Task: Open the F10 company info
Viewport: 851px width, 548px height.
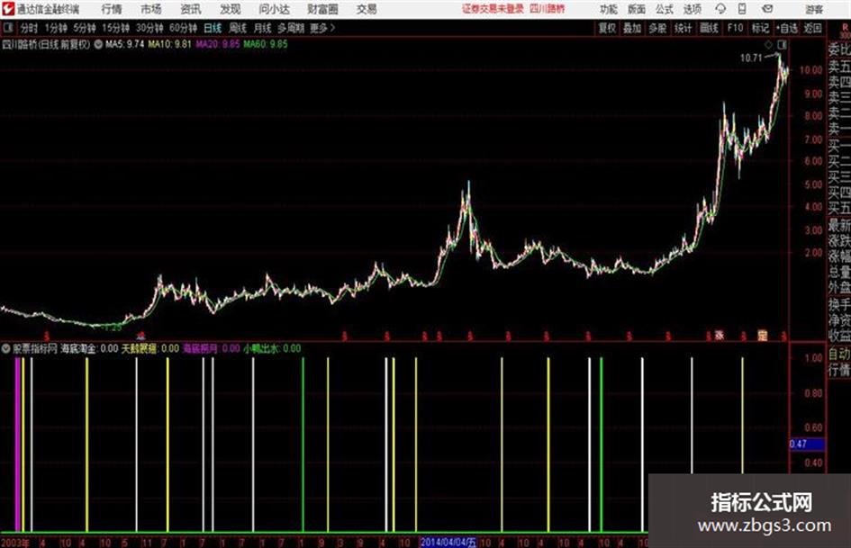Action: coord(735,28)
